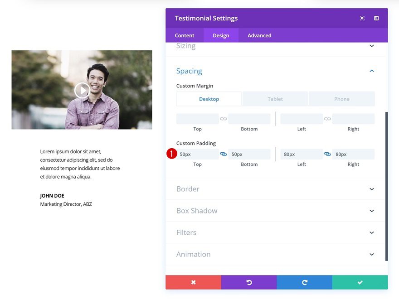The image size is (399, 300).
Task: Discard changes with the red X button
Action: tap(193, 282)
